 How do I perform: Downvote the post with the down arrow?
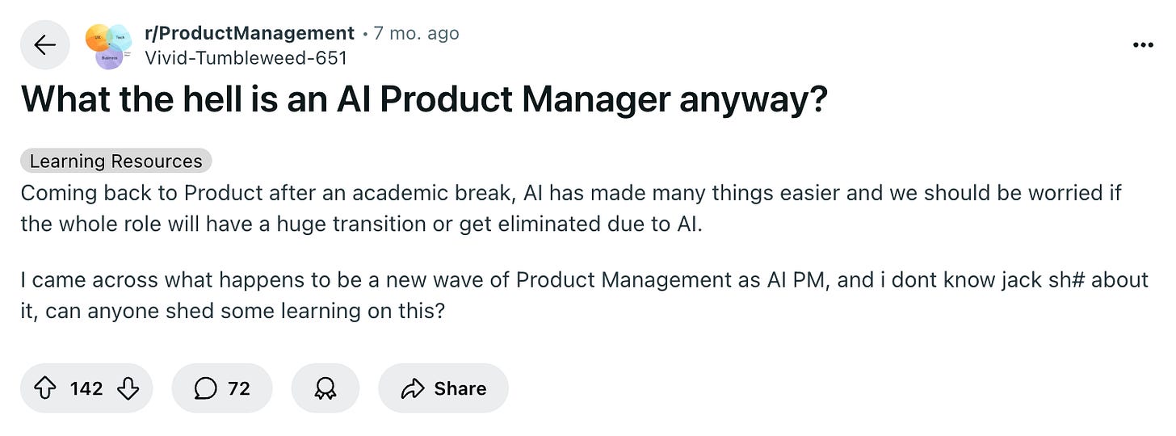pos(128,388)
